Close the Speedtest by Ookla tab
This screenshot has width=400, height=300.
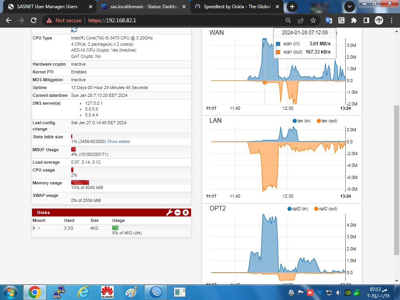click(x=277, y=7)
